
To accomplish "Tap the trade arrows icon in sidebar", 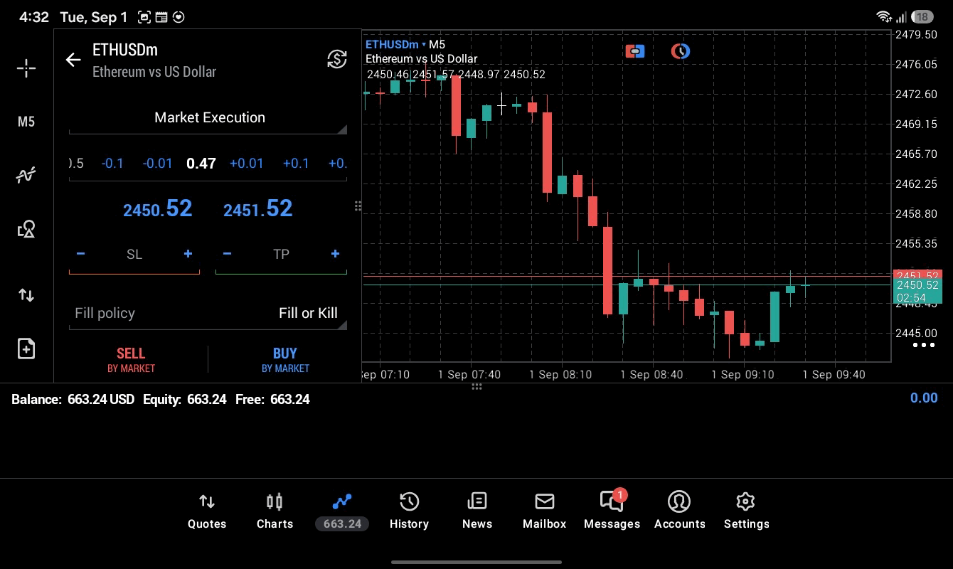I will point(26,294).
